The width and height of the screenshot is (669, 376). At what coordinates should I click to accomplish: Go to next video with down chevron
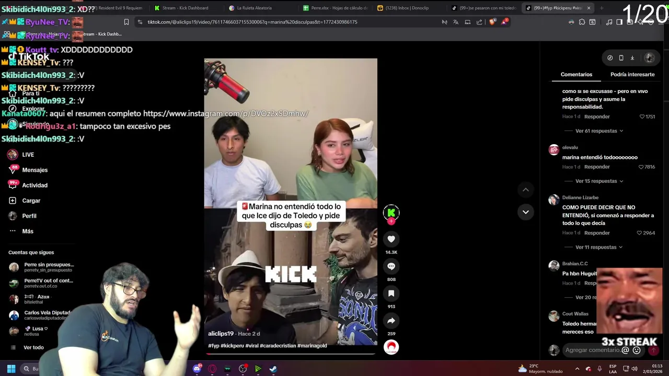(526, 212)
